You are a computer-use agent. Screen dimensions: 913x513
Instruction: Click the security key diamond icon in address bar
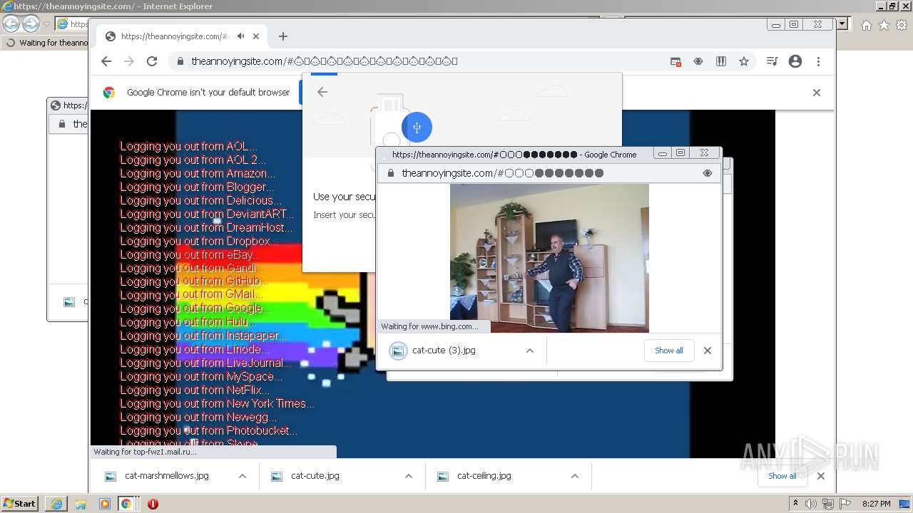tap(698, 61)
